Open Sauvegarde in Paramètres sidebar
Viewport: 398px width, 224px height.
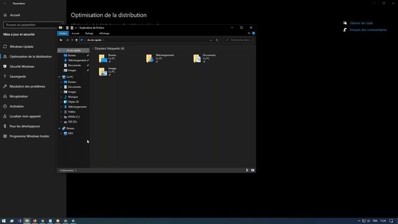tap(18, 77)
